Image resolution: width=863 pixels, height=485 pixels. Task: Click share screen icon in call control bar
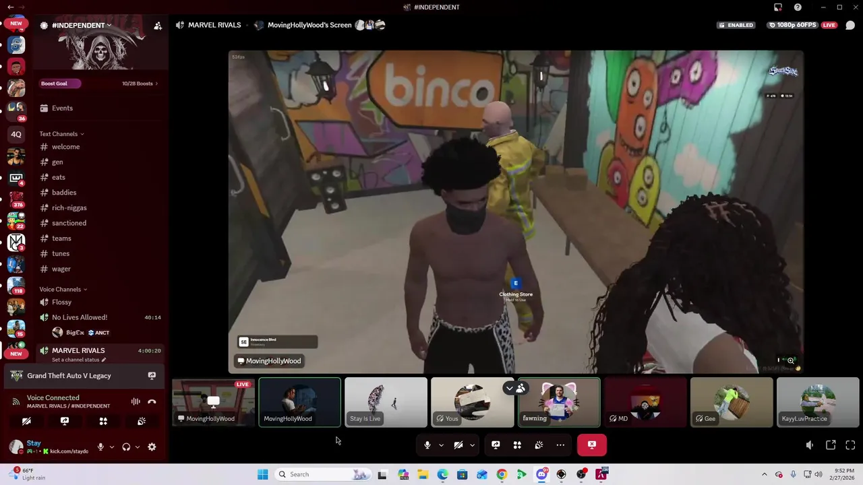496,445
